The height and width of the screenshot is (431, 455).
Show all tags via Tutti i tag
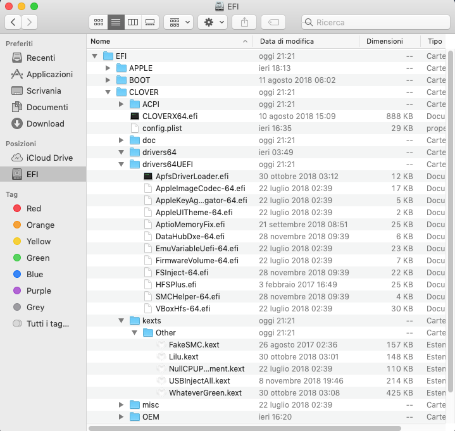(x=43, y=323)
